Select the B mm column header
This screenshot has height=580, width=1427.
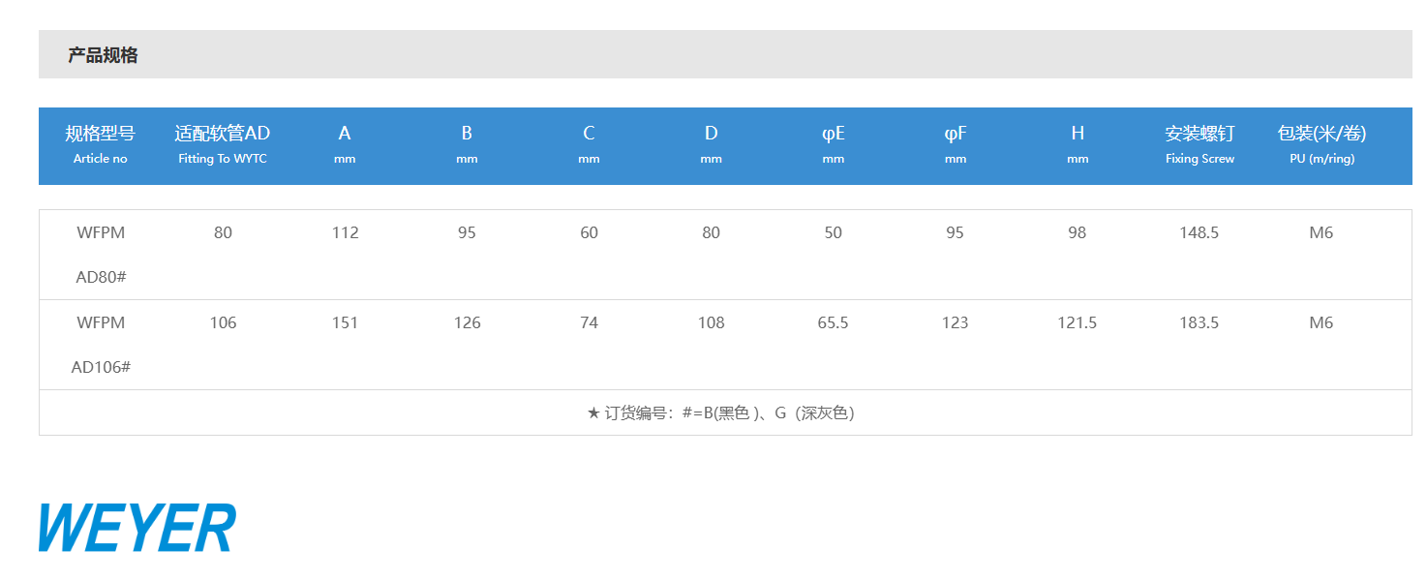click(x=467, y=144)
